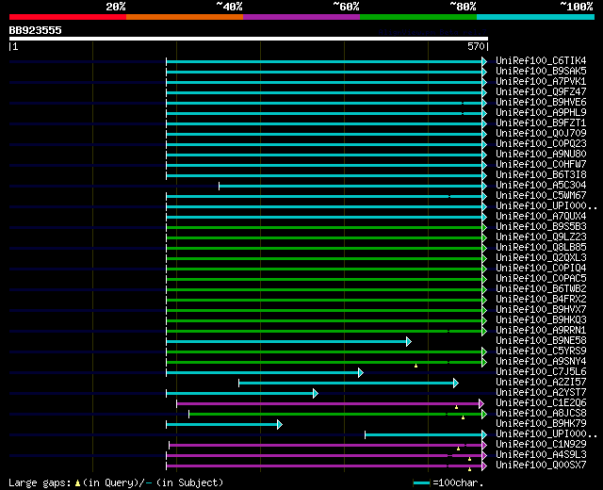Image resolution: width=603 pixels, height=490 pixels.
Task: Select the UniRef100_Q2QXL3 entry
Action: coord(541,258)
